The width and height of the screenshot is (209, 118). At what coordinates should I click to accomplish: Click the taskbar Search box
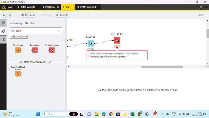point(60,114)
